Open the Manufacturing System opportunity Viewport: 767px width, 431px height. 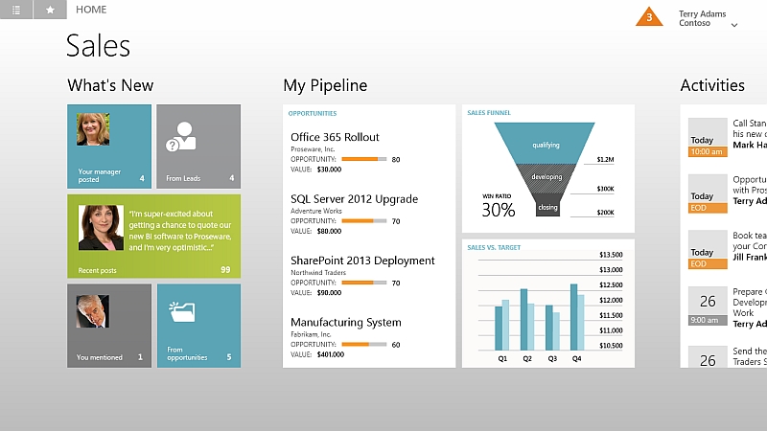(345, 322)
